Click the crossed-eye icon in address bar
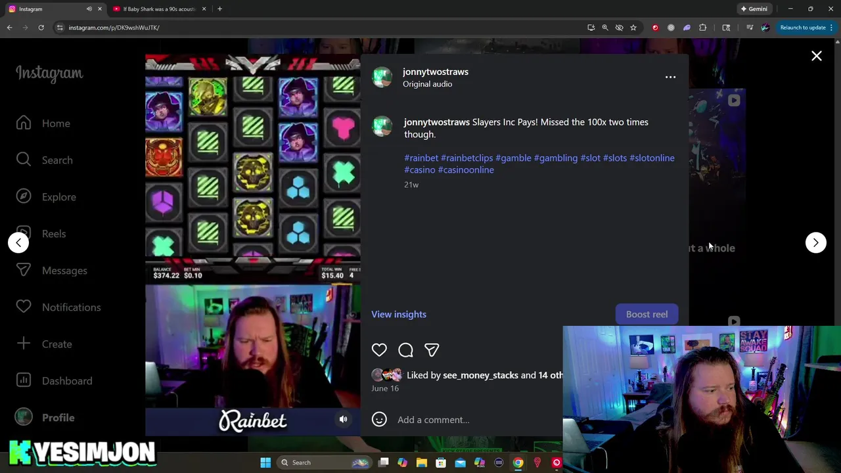 [619, 28]
